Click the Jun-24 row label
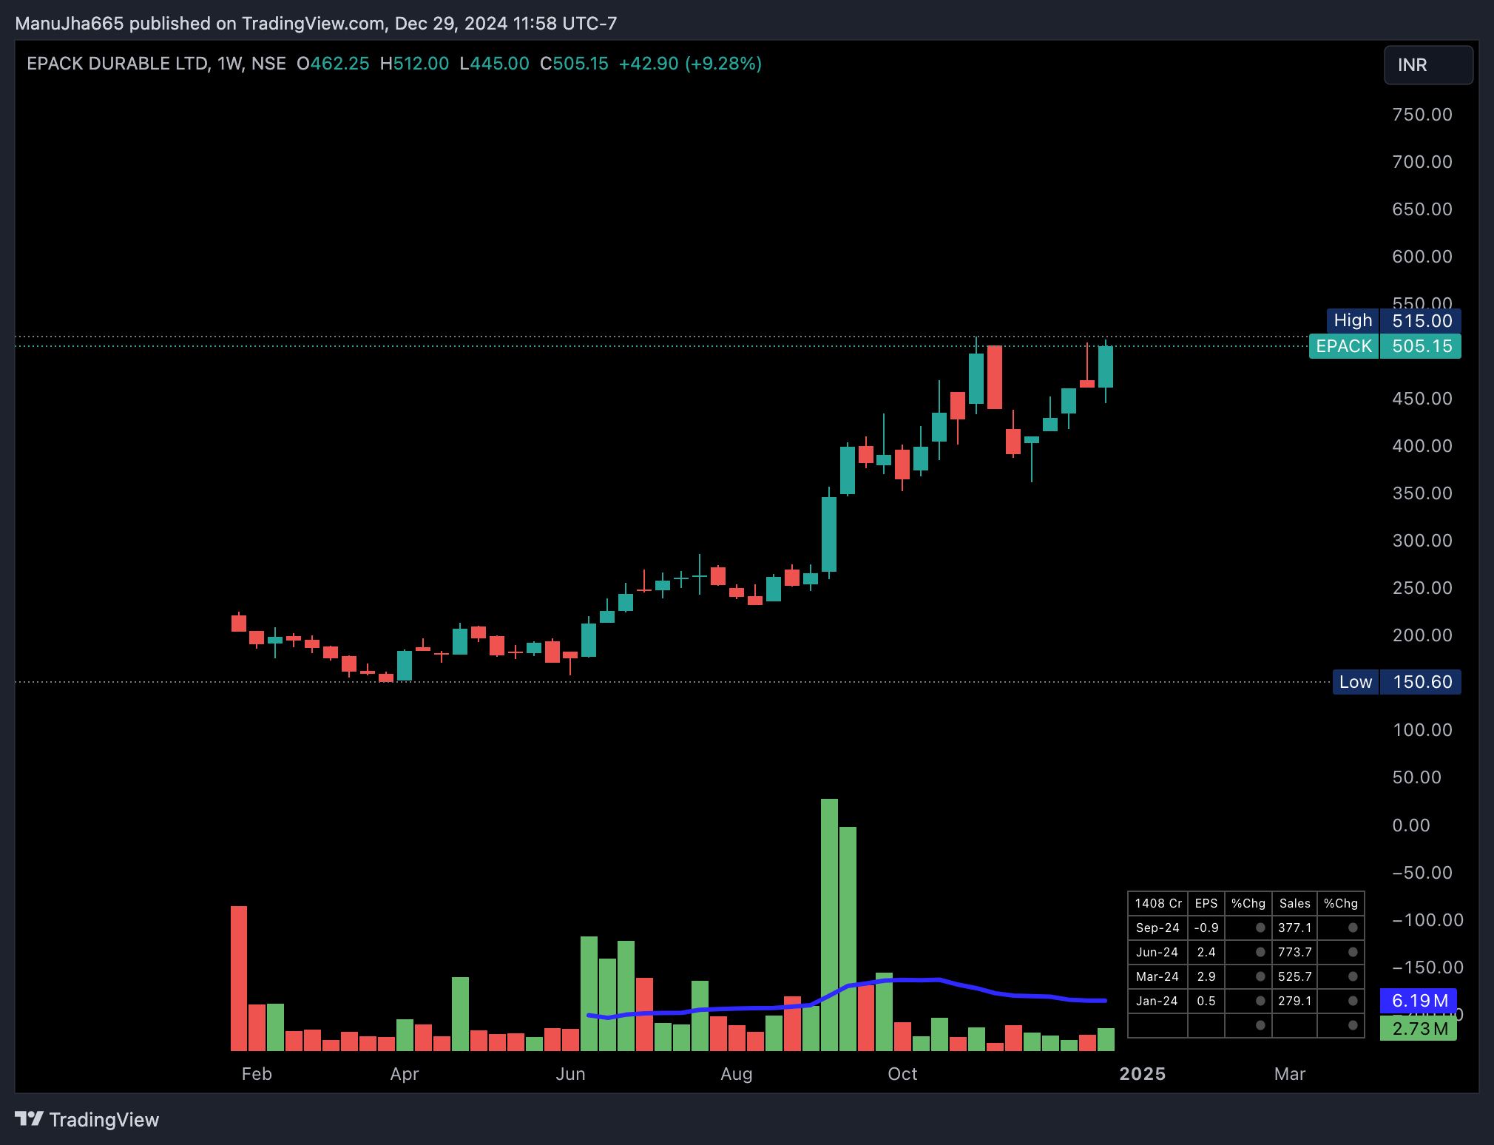This screenshot has width=1494, height=1145. tap(1158, 952)
